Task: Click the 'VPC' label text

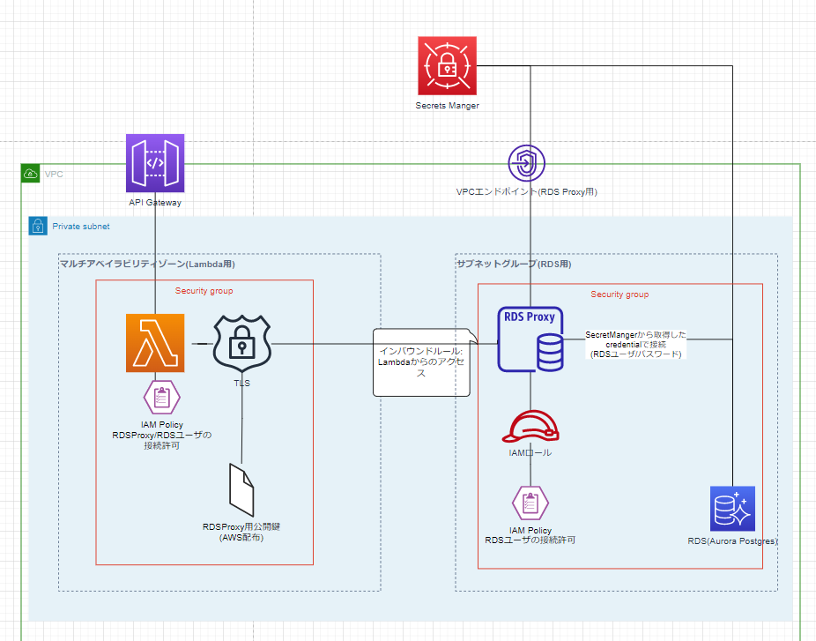Action: click(x=54, y=174)
